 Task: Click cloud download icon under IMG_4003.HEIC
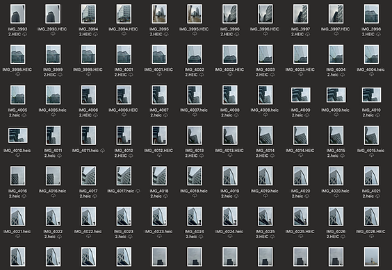(x=301, y=74)
